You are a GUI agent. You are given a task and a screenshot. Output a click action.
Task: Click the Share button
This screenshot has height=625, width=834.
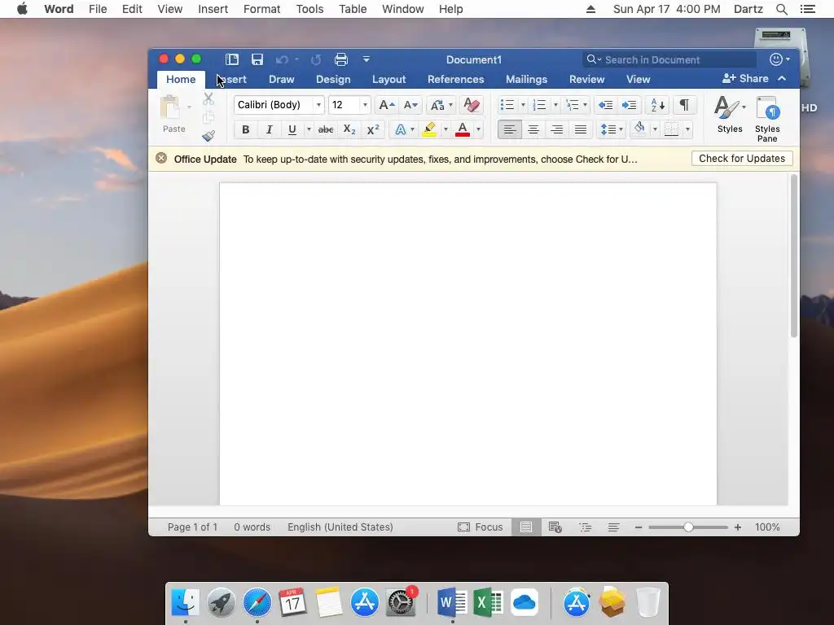tap(745, 79)
